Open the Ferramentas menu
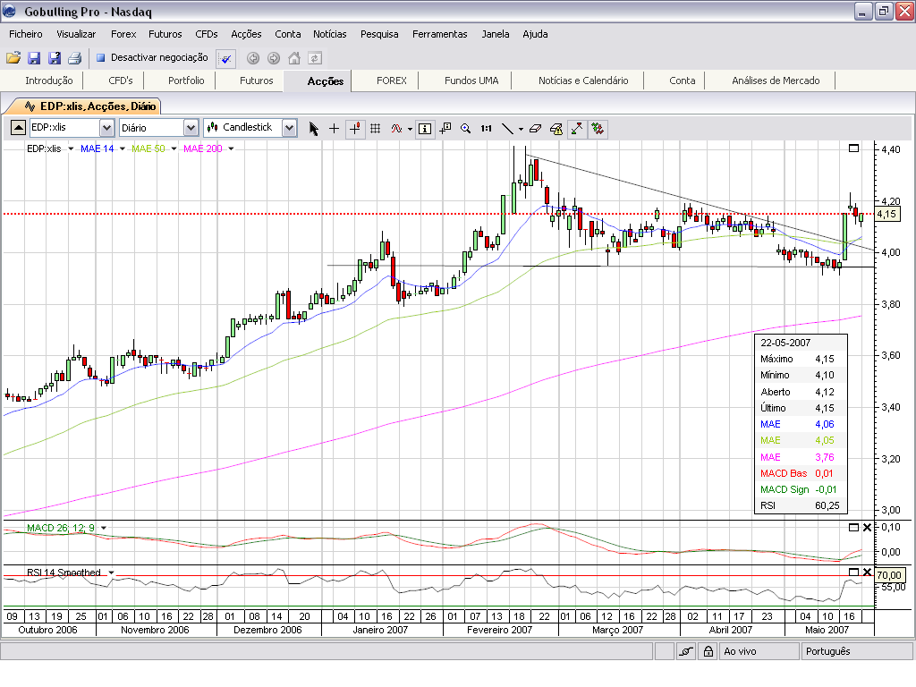Screen dimensions: 916x687 (439, 34)
